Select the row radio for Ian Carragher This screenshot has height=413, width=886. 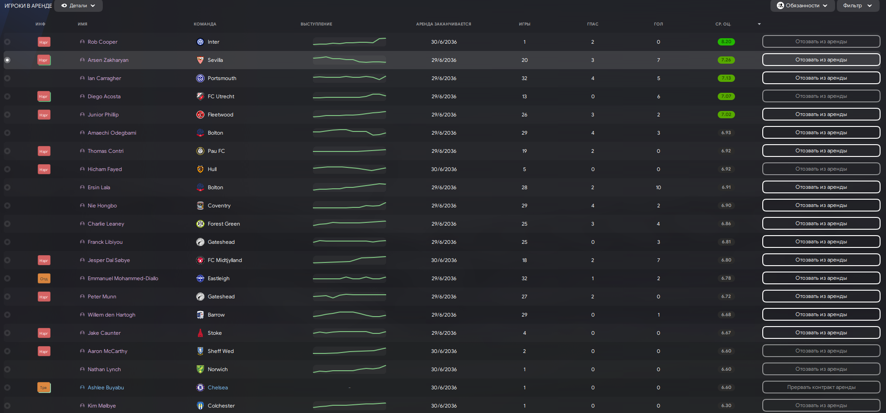[7, 78]
